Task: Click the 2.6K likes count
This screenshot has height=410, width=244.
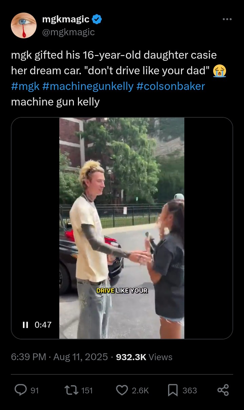Action: coord(140,391)
